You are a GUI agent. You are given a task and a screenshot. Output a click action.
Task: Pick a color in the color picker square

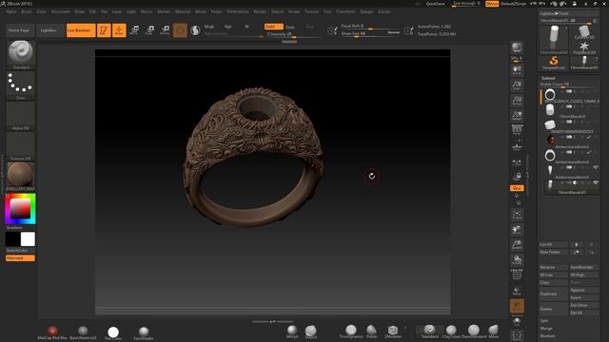click(20, 209)
